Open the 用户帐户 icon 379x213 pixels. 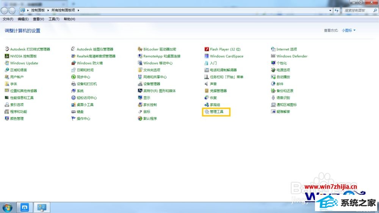coord(7,77)
